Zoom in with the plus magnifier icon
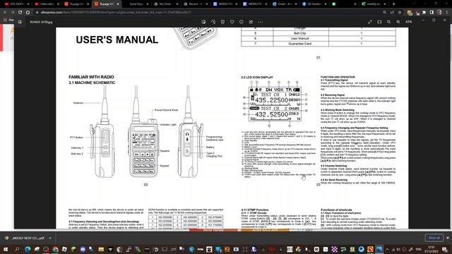This screenshot has height=254, width=452. pos(398,22)
